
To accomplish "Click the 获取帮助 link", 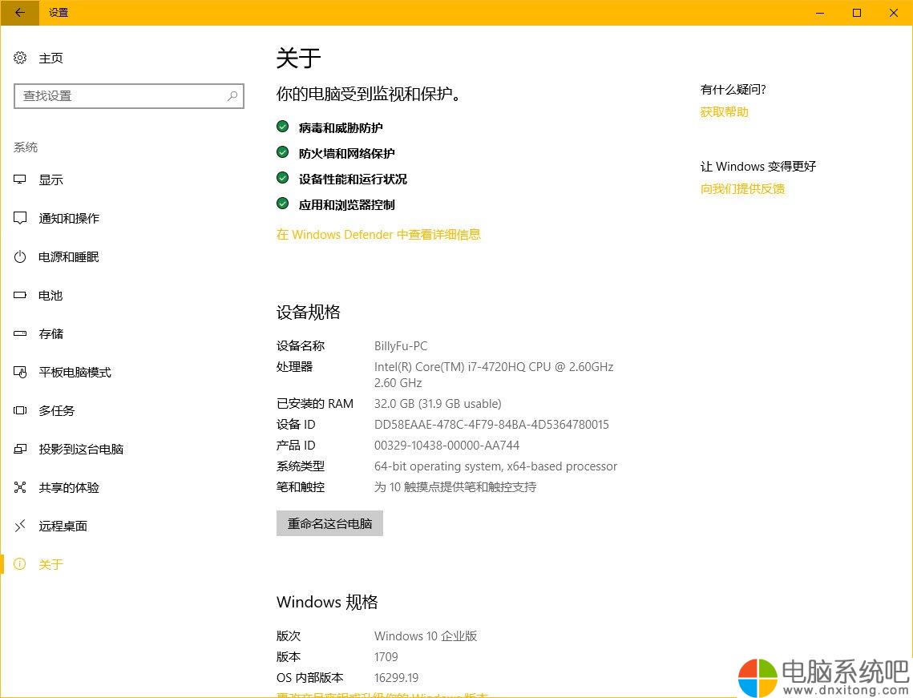I will point(724,111).
